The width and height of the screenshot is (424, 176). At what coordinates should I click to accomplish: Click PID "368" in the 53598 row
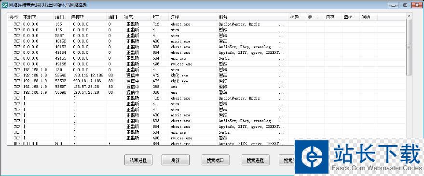pyautogui.click(x=156, y=92)
